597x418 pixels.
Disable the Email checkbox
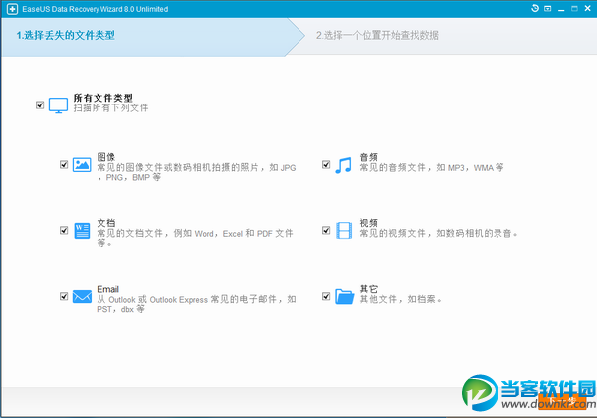point(64,296)
